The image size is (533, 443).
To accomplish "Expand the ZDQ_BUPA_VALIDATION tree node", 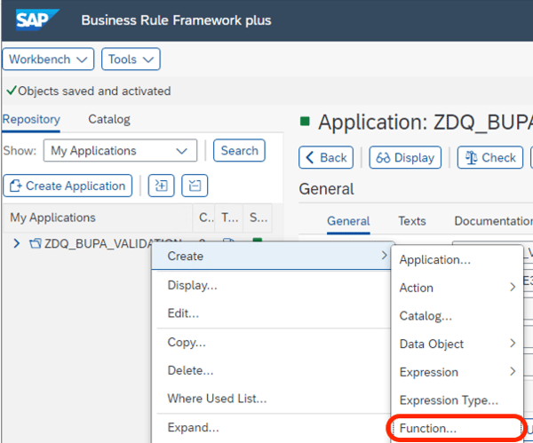I will pyautogui.click(x=17, y=243).
